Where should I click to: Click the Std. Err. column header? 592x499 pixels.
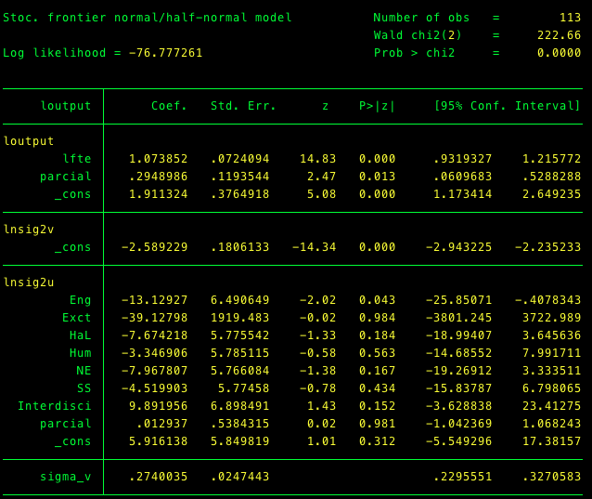(243, 106)
